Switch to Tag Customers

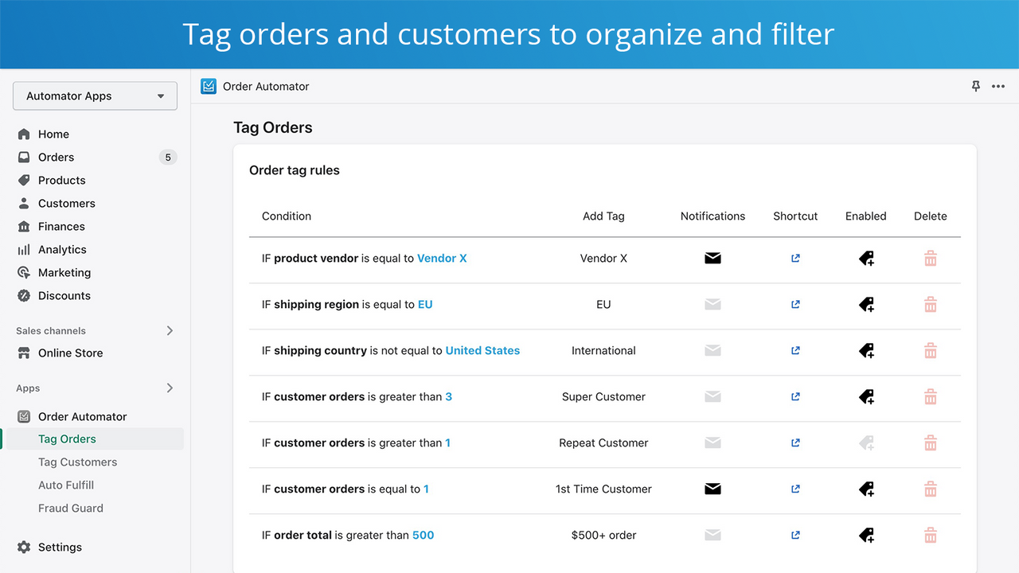(77, 462)
